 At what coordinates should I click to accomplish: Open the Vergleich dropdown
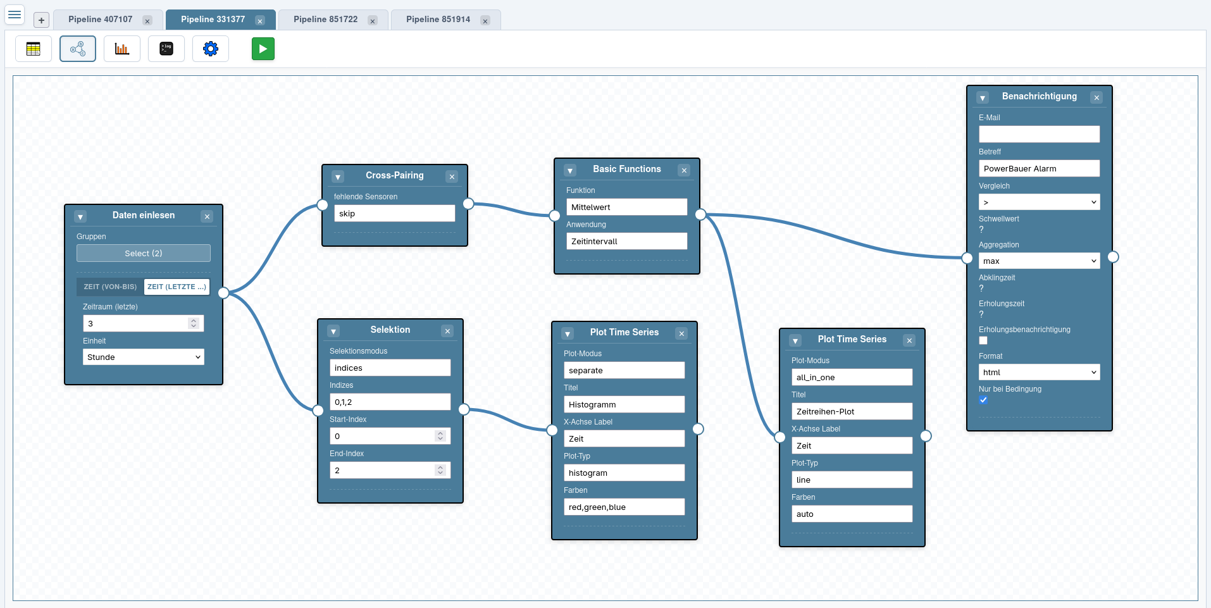[x=1040, y=202]
